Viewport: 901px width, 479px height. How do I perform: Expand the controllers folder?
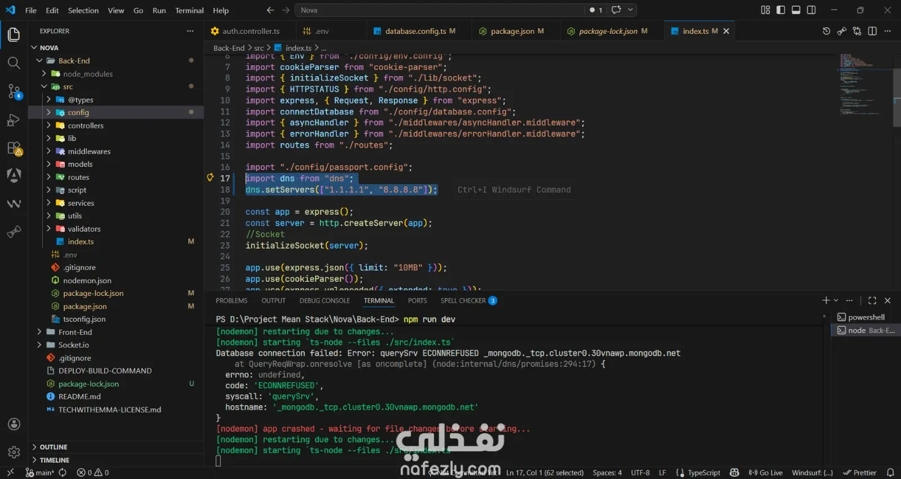click(x=48, y=125)
